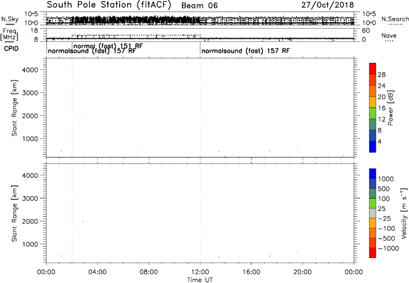The height and width of the screenshot is (283, 409).
Task: Click the "Power [dB]" colorbar title
Action: [390, 108]
